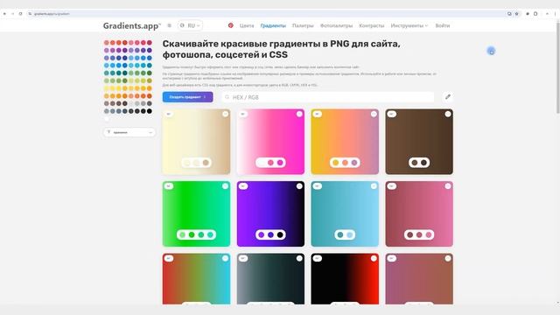This screenshot has width=560, height=315.
Task: Open the RU language dropdown
Action: click(190, 25)
